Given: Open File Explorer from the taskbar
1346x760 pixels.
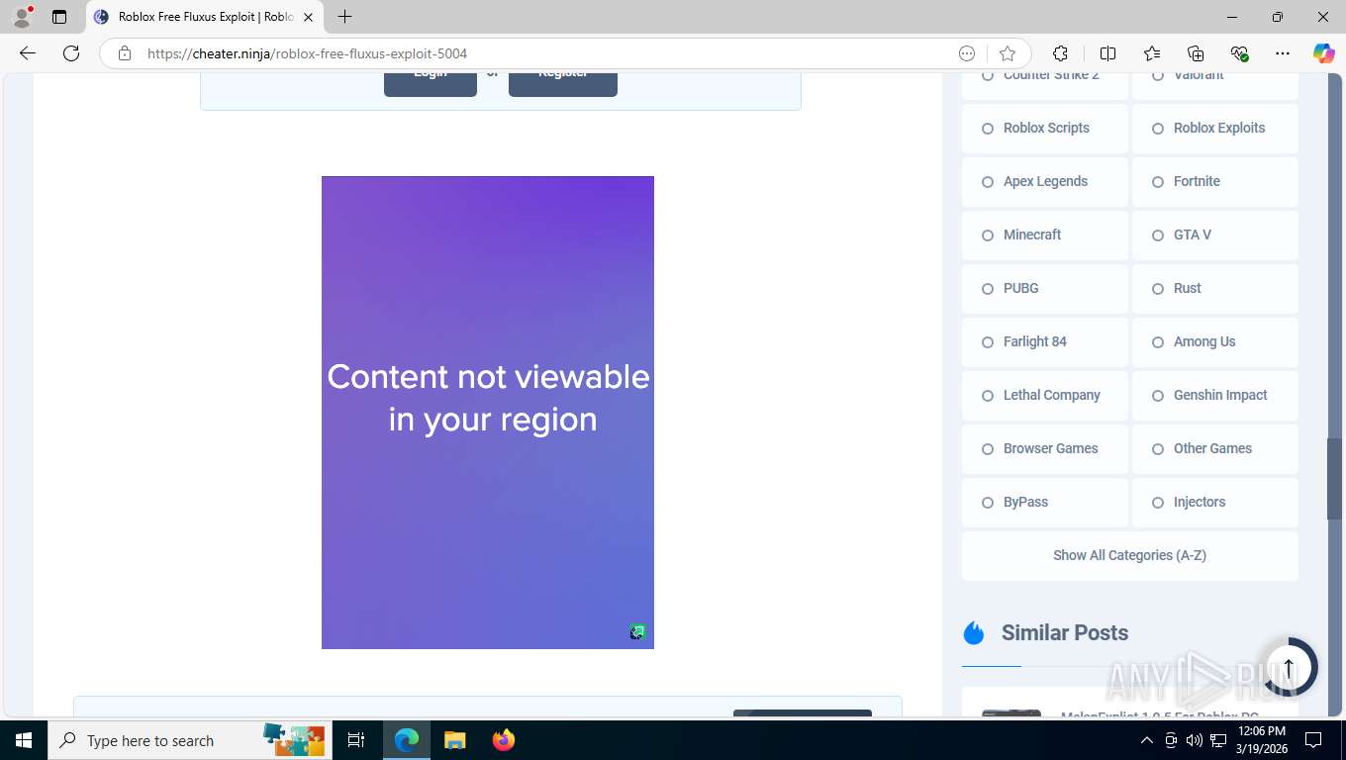Looking at the screenshot, I should (x=454, y=740).
